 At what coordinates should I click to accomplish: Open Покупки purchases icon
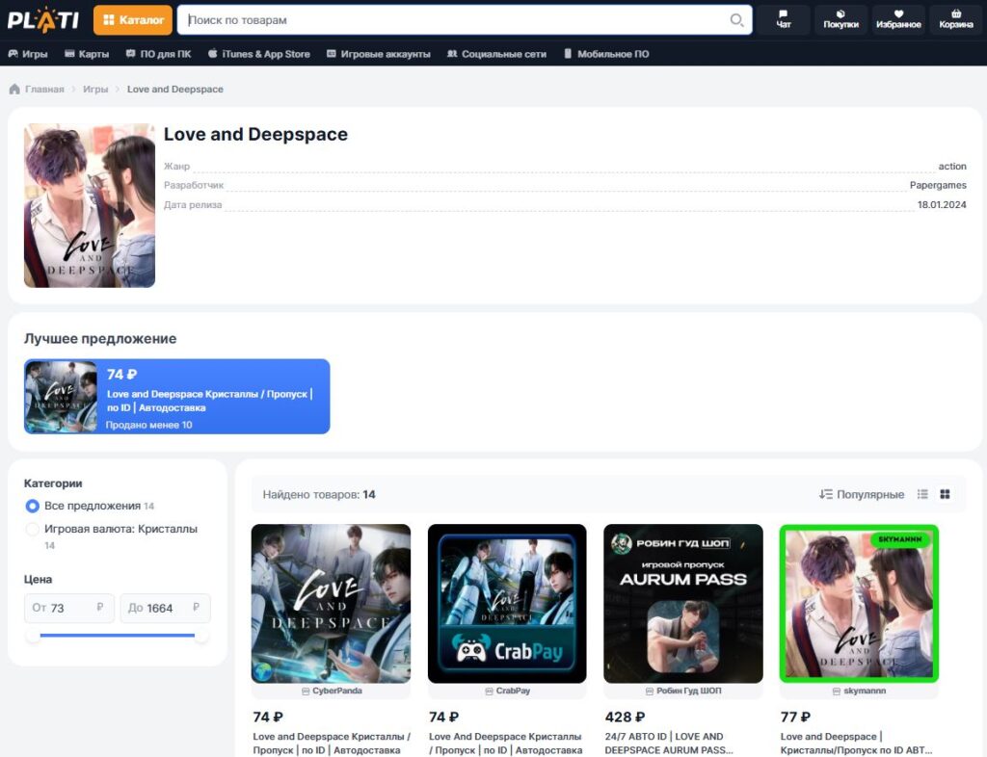(x=840, y=19)
